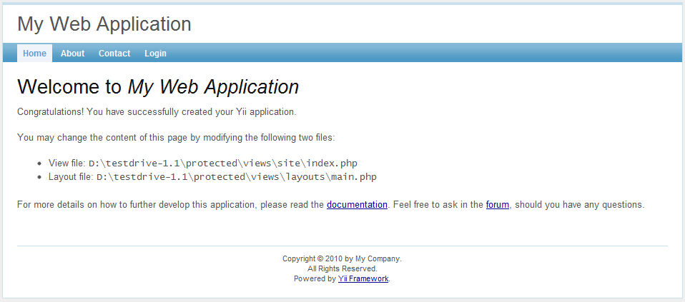This screenshot has height=302, width=685.
Task: Open the forum link
Action: click(x=497, y=205)
